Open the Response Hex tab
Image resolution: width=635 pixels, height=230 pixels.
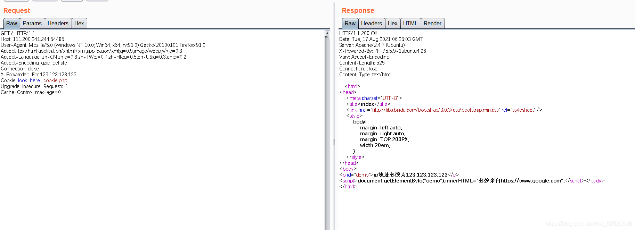pyautogui.click(x=393, y=24)
